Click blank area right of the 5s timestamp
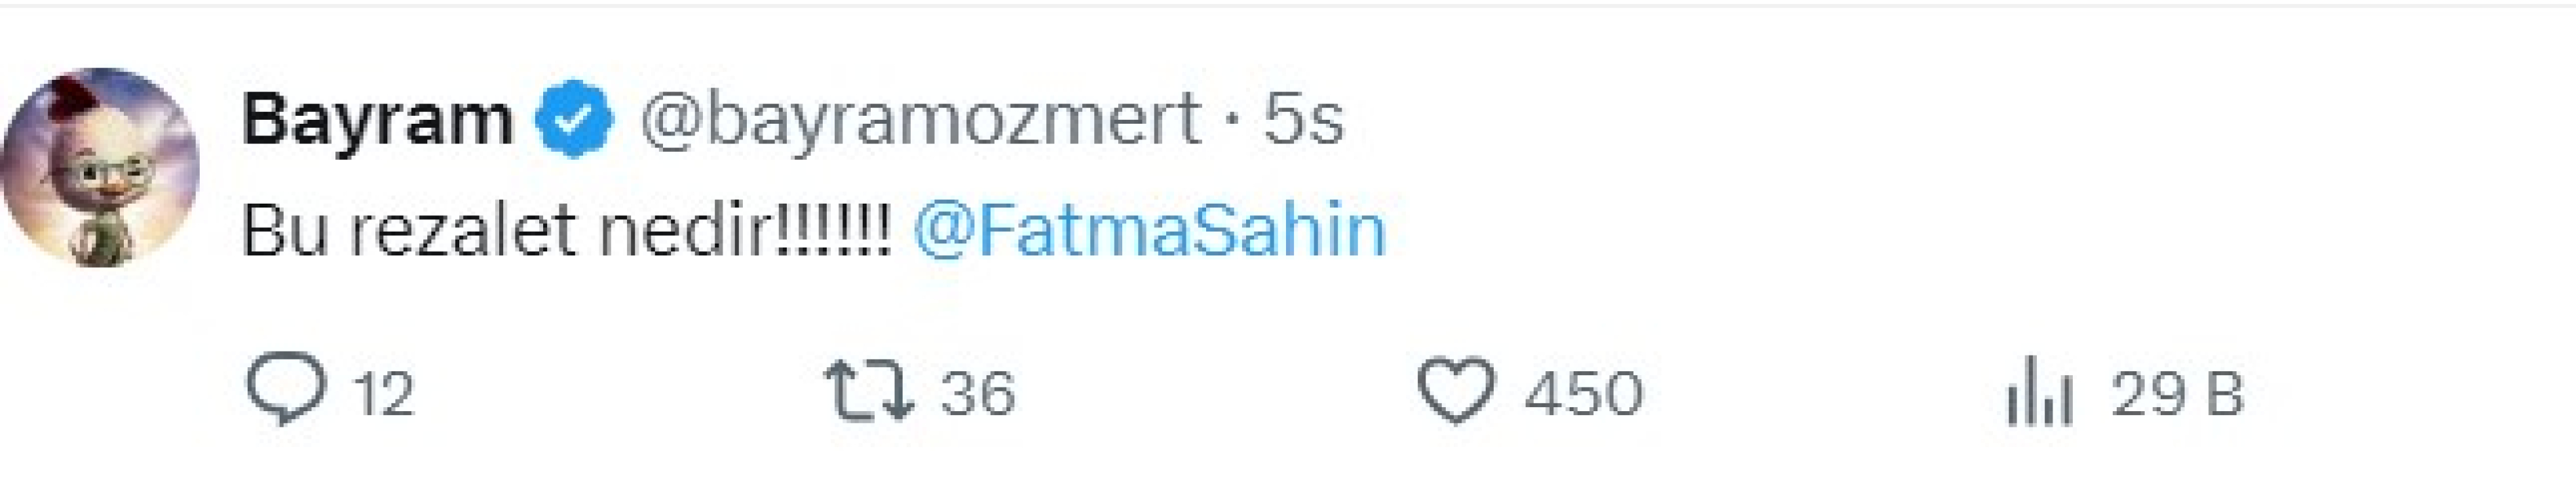Viewport: 2576px width, 491px height. (1800, 120)
